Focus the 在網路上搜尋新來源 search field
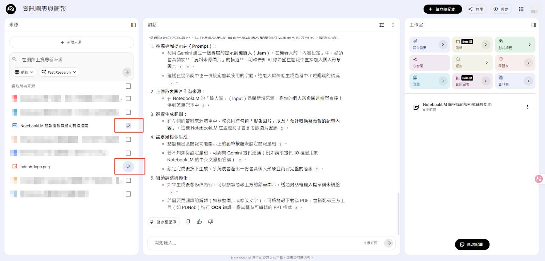The image size is (545, 261). (x=72, y=59)
